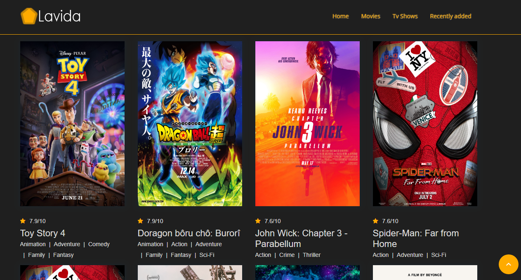
Task: Open the Recently added section
Action: point(450,16)
